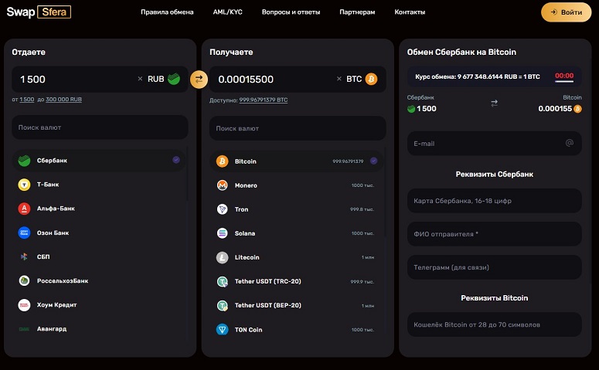This screenshot has height=370, width=599.
Task: Clear the BTC amount with the X
Action: 339,79
